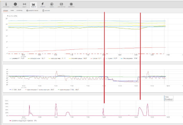This screenshot has height=125, width=183.
Task: Open the settings gear icon
Action: (x=71, y=5)
